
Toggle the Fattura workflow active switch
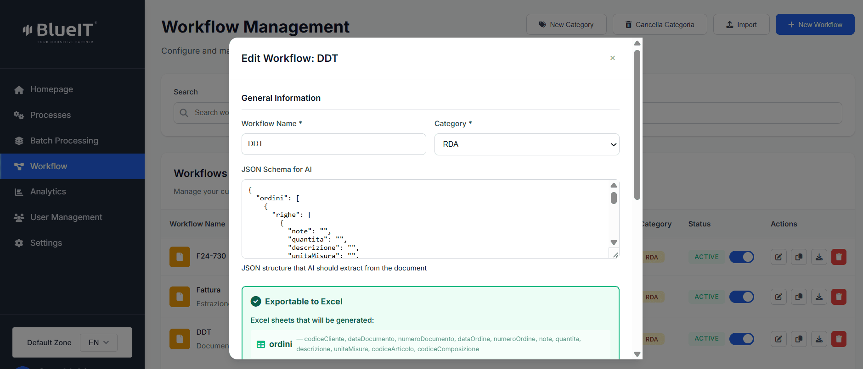741,297
